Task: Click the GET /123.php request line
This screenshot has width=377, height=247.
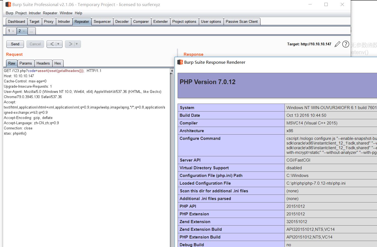Action: click(53, 71)
